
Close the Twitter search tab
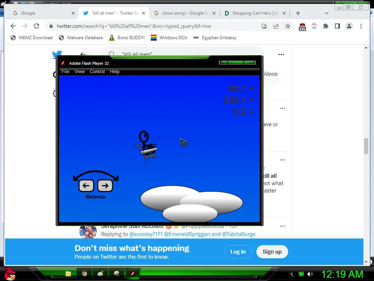click(x=143, y=13)
